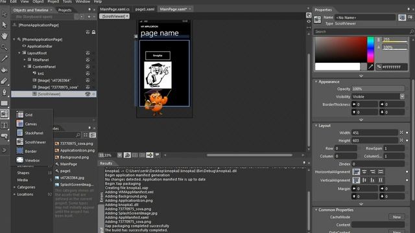Choose Viewbox from layout flyout
Viewport: 415px width, 233px height.
[32, 160]
